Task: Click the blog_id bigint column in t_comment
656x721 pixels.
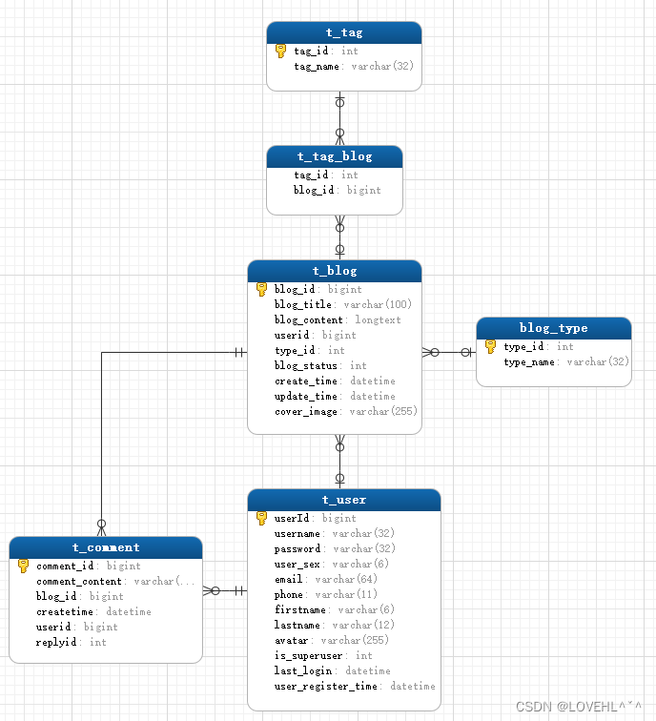Action: click(x=79, y=596)
